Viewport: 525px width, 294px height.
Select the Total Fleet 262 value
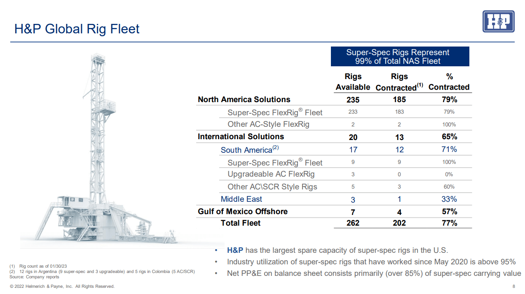[353, 223]
